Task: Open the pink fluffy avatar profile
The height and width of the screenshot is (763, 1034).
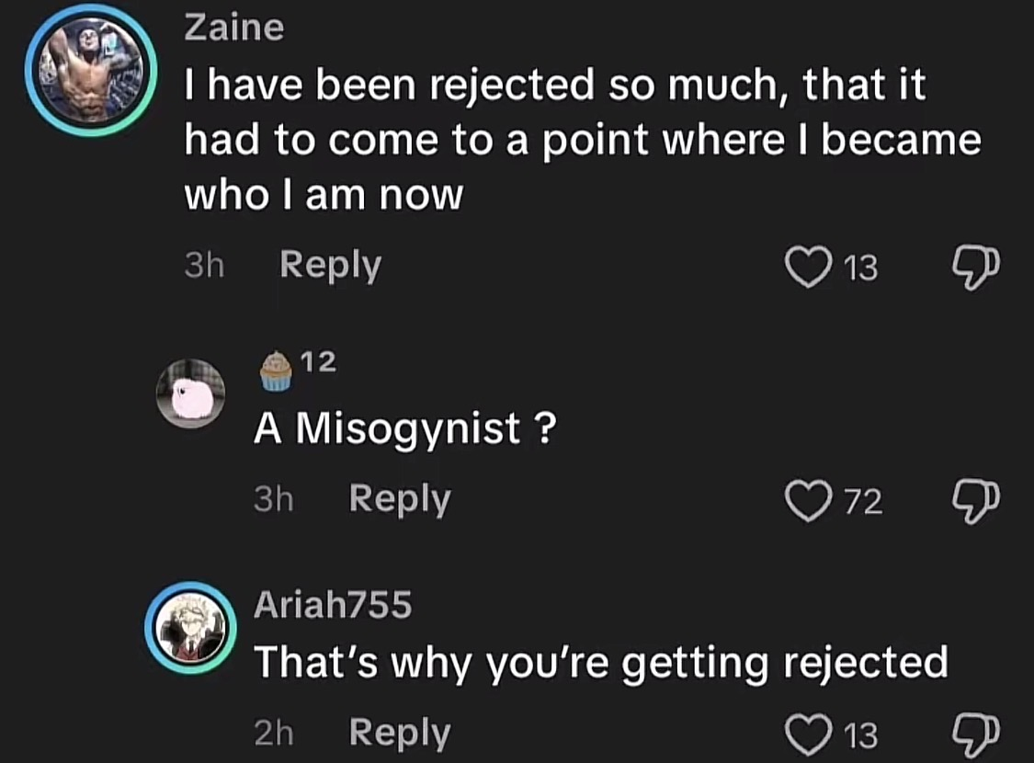Action: [x=190, y=393]
